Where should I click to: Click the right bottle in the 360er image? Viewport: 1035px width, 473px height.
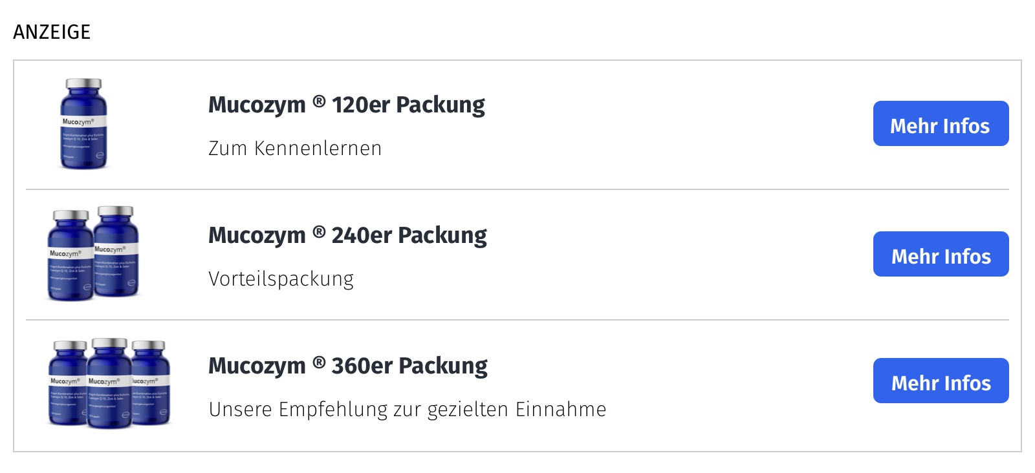[x=151, y=383]
